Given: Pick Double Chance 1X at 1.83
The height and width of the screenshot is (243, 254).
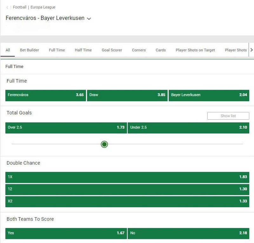Looking at the screenshot, I should pyautogui.click(x=127, y=177).
